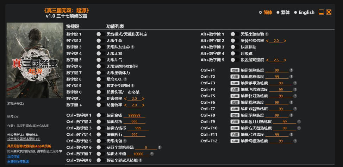The width and height of the screenshot is (343, 167).
Task: Enable 无限坐骑体力 toggle
Action: tap(101, 73)
